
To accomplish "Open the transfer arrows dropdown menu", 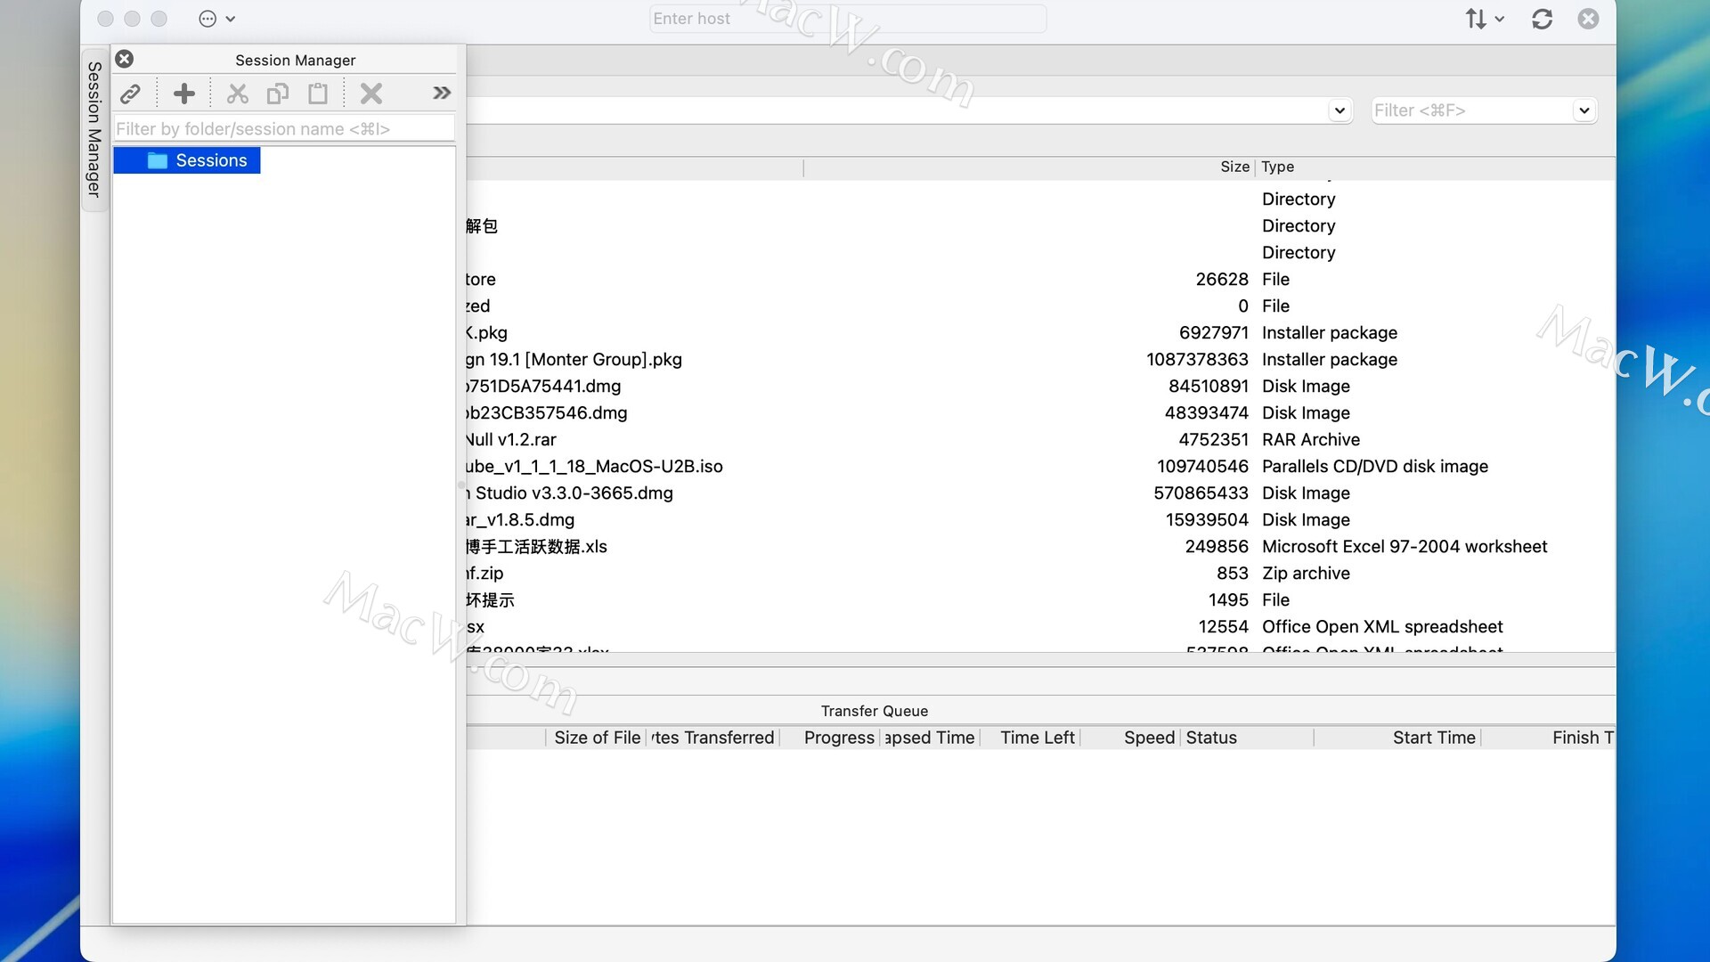I will click(1484, 19).
